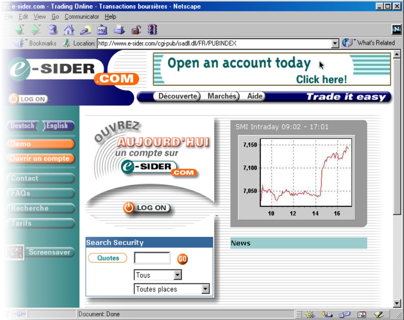
Task: Click the e-SIDER.COM logo in page header
Action: (73, 70)
